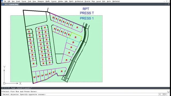Open the Layout menu in menu bar
The height and width of the screenshot is (96, 171).
coord(99,1)
